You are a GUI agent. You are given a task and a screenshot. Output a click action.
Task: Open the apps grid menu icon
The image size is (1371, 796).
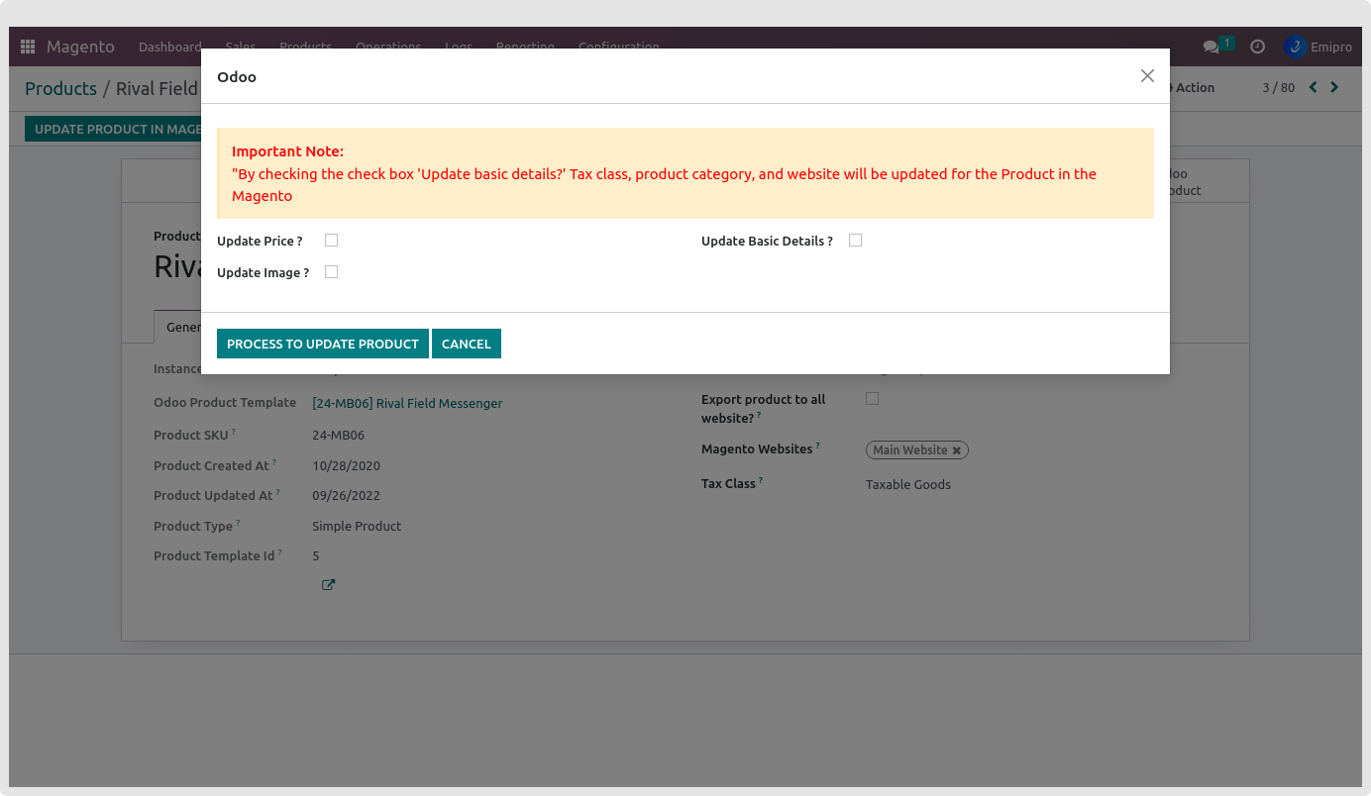tap(28, 47)
